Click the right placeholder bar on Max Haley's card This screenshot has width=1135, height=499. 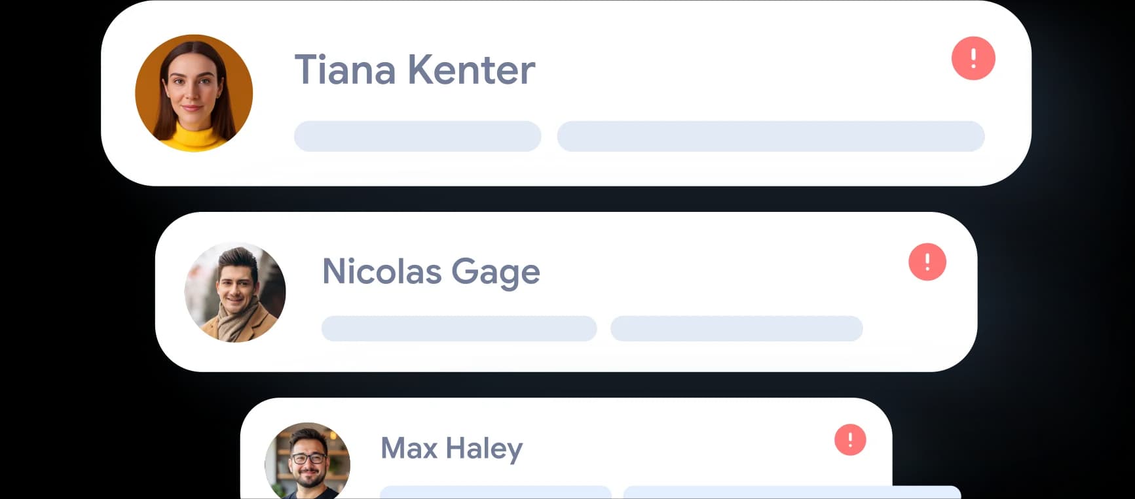791,492
